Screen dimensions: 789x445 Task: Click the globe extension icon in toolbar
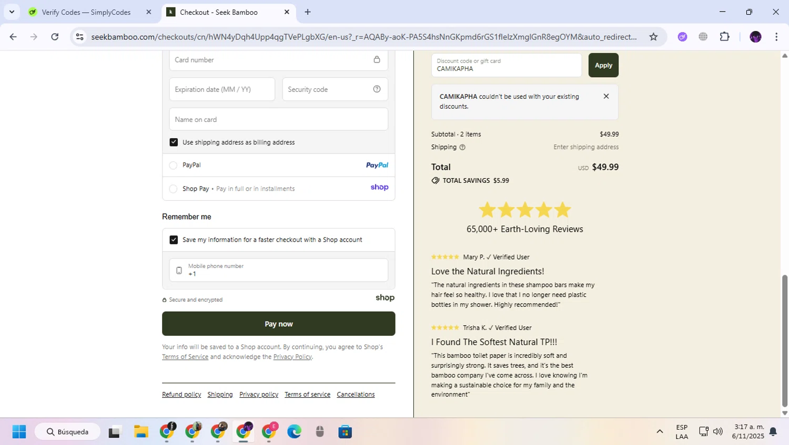[x=703, y=37]
